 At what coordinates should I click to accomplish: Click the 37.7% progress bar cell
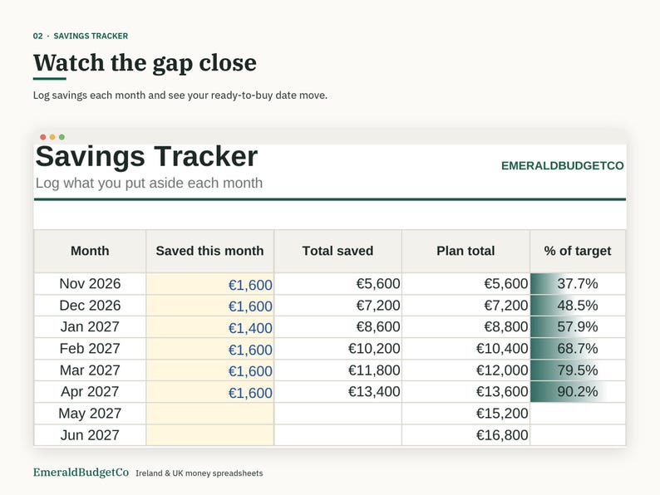(x=578, y=284)
